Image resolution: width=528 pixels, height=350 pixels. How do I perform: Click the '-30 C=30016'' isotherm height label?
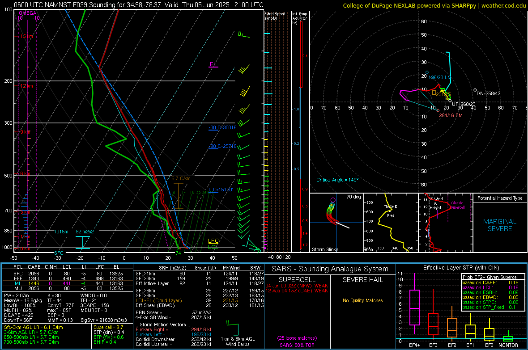[x=222, y=127]
